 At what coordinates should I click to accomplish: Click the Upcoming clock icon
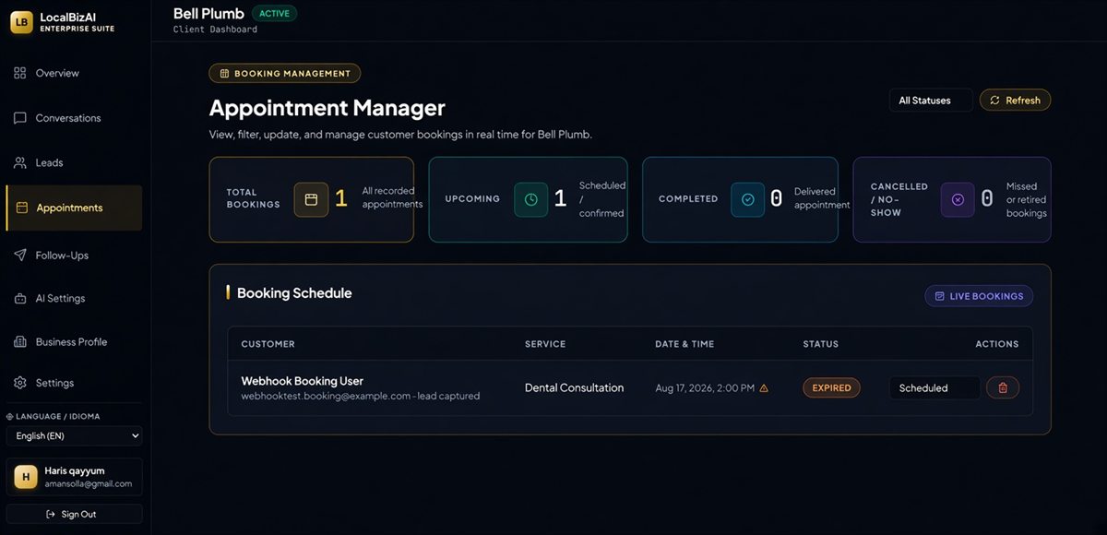pos(530,199)
